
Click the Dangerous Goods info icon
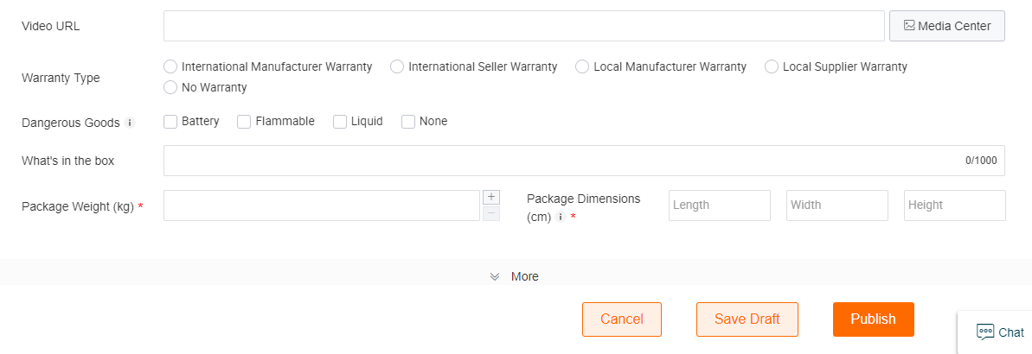[x=130, y=123]
